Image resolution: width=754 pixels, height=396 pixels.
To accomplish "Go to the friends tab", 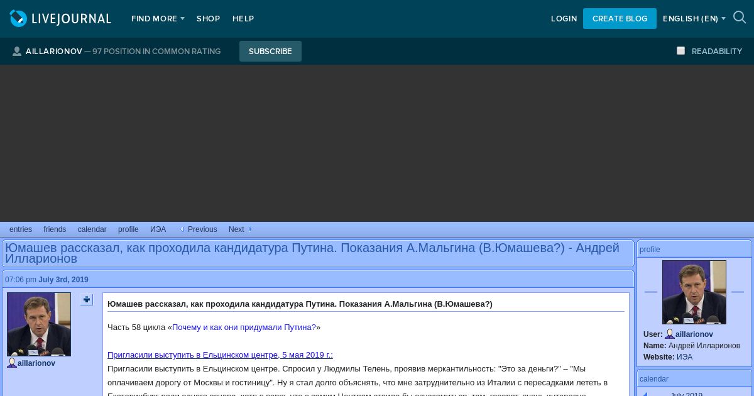I will pos(55,229).
